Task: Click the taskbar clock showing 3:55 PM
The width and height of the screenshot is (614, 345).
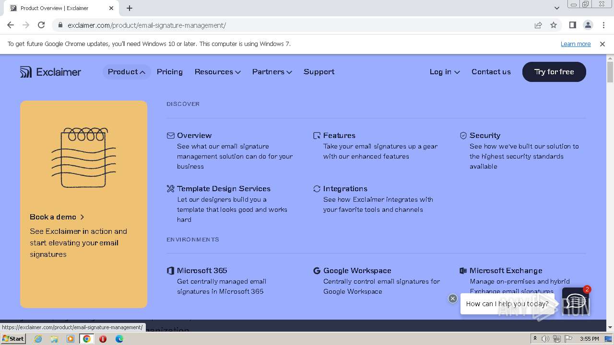Action: [589, 339]
